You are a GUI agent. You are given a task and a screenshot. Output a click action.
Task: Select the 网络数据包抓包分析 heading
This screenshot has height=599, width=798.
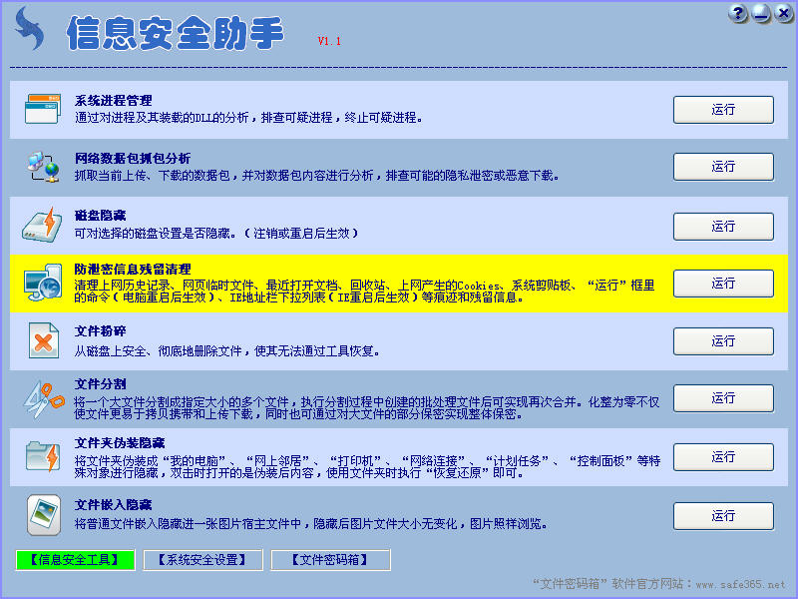[x=133, y=158]
